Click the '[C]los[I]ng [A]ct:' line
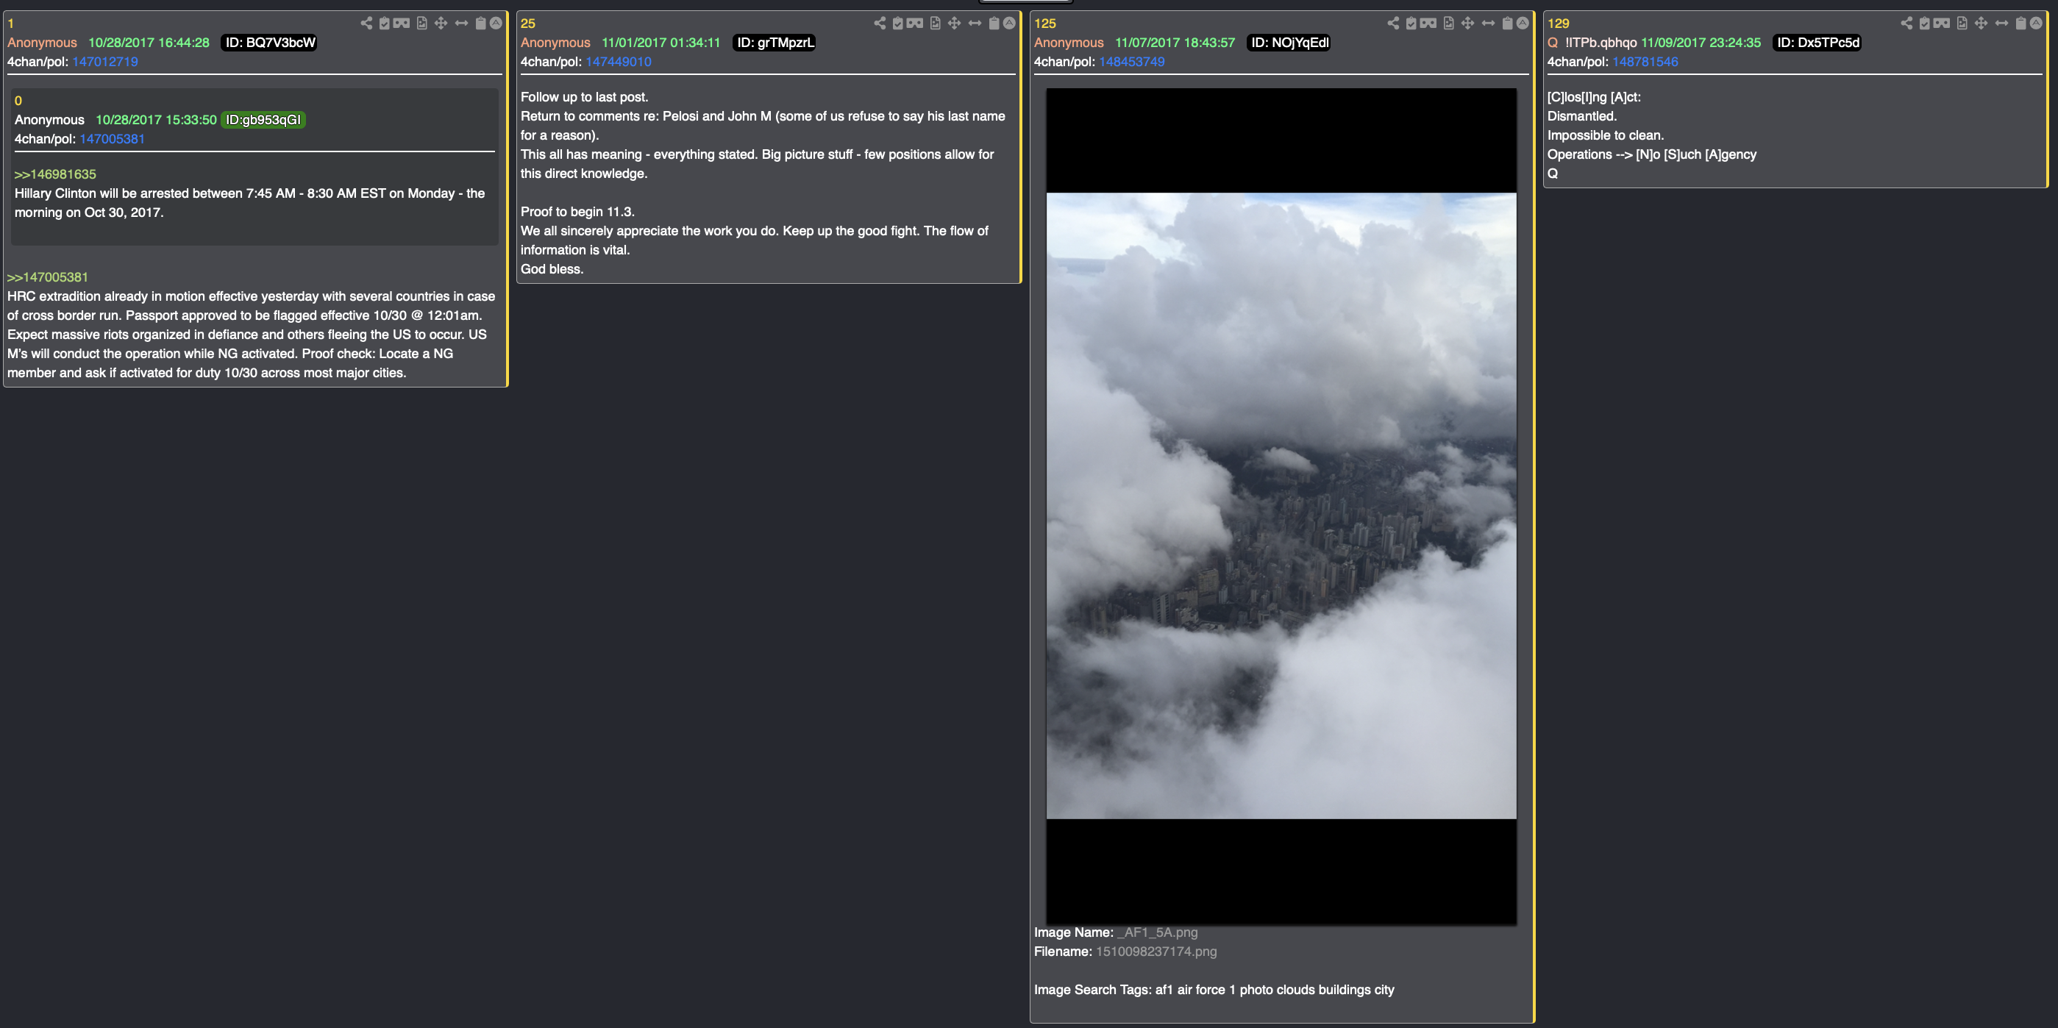 (1594, 96)
